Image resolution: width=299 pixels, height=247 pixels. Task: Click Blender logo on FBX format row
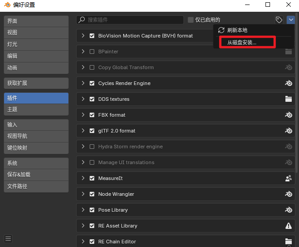click(x=289, y=115)
